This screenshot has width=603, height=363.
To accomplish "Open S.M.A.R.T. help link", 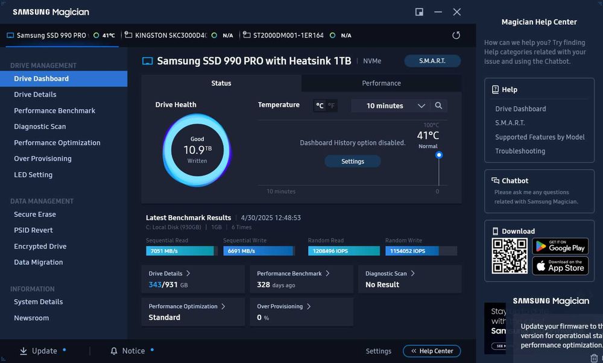I will pos(510,123).
